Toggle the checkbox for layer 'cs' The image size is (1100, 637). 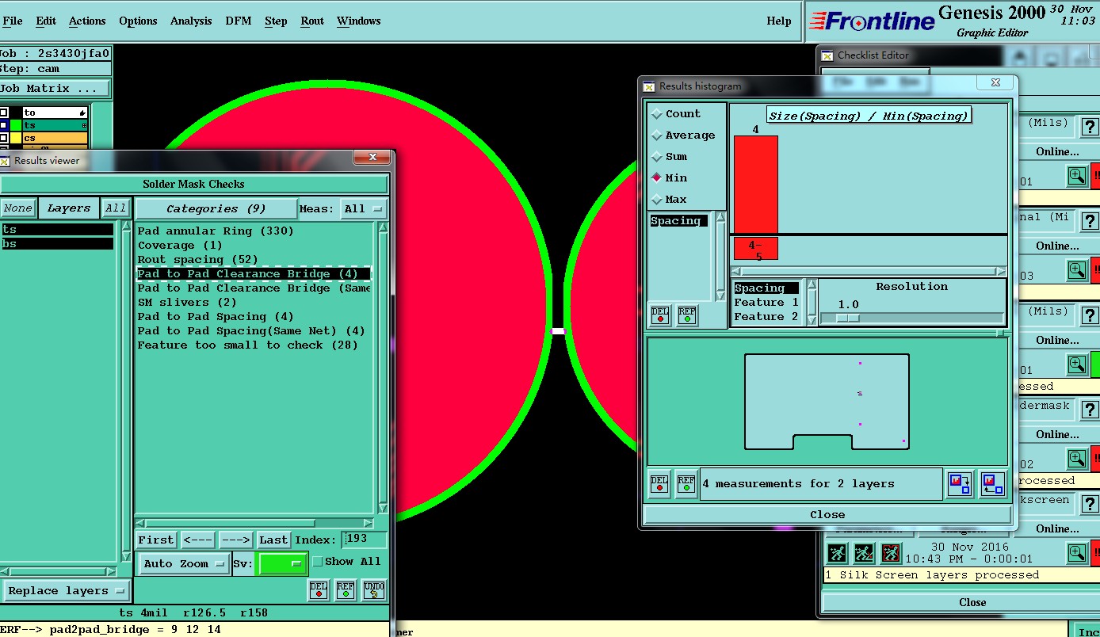click(x=4, y=138)
